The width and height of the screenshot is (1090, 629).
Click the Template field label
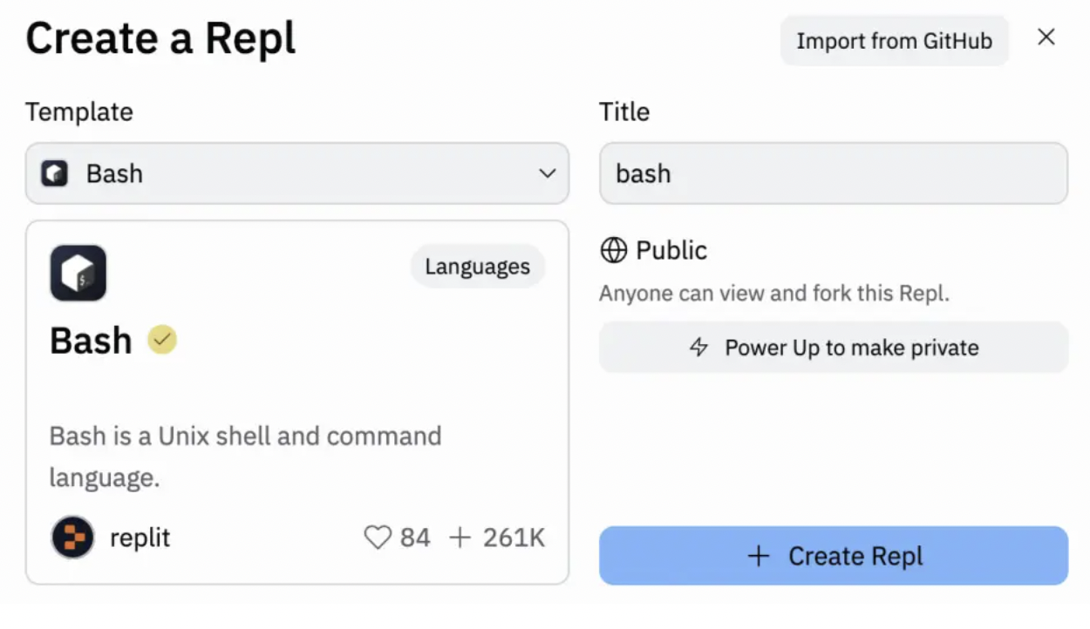click(79, 112)
